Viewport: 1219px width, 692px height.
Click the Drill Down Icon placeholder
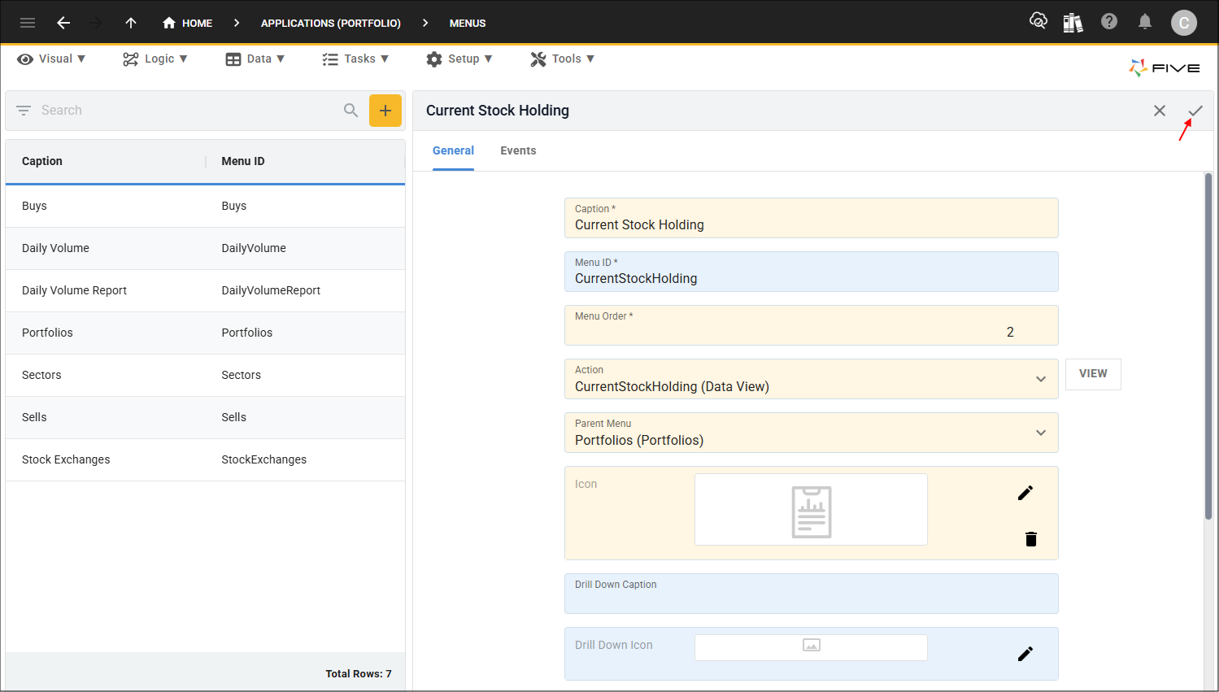811,647
